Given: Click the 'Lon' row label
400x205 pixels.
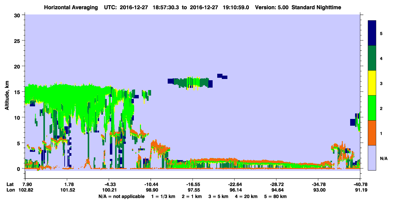Looking at the screenshot, I should pos(10,190).
